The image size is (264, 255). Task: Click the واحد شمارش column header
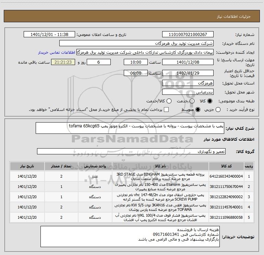(95, 166)
